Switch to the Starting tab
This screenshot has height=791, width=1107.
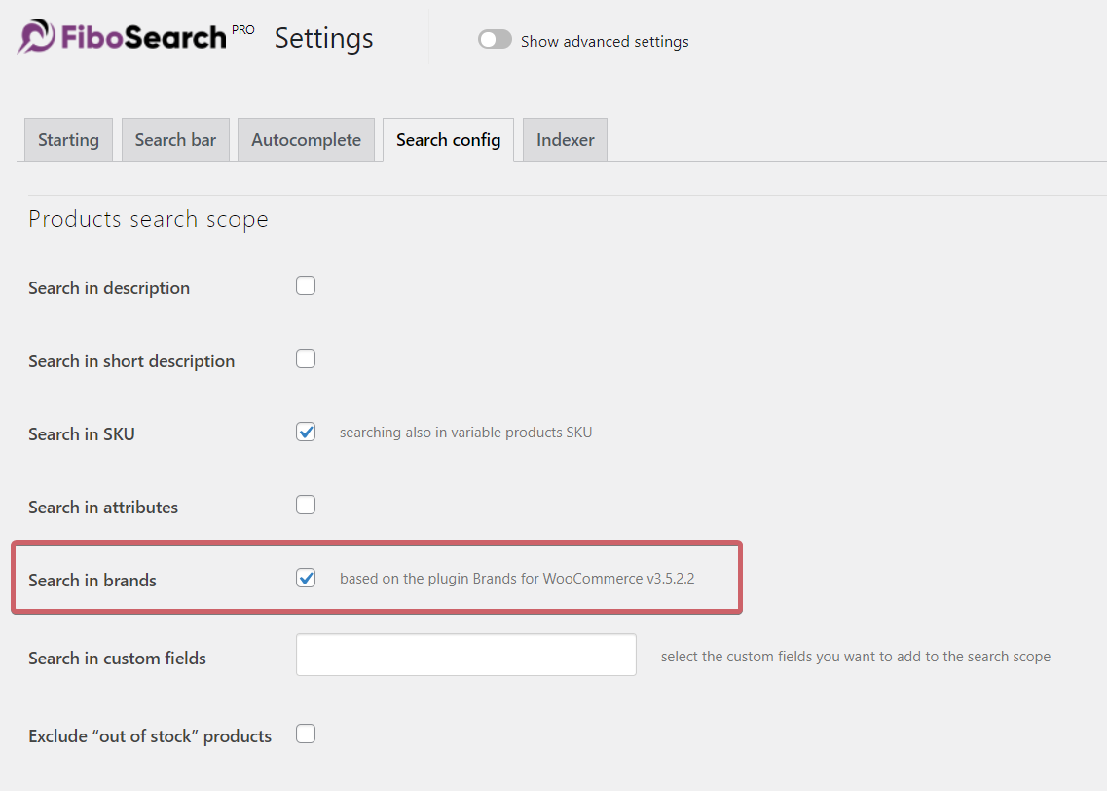click(67, 139)
